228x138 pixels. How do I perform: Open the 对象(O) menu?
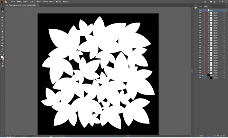coord(26,2)
